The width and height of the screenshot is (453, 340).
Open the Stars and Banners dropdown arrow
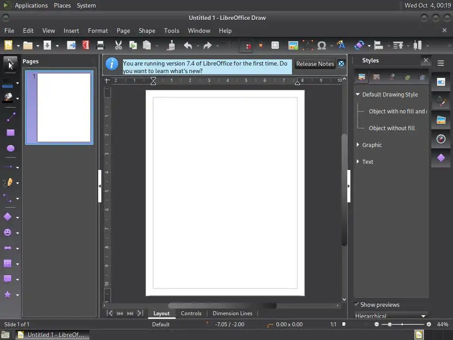[17, 295]
